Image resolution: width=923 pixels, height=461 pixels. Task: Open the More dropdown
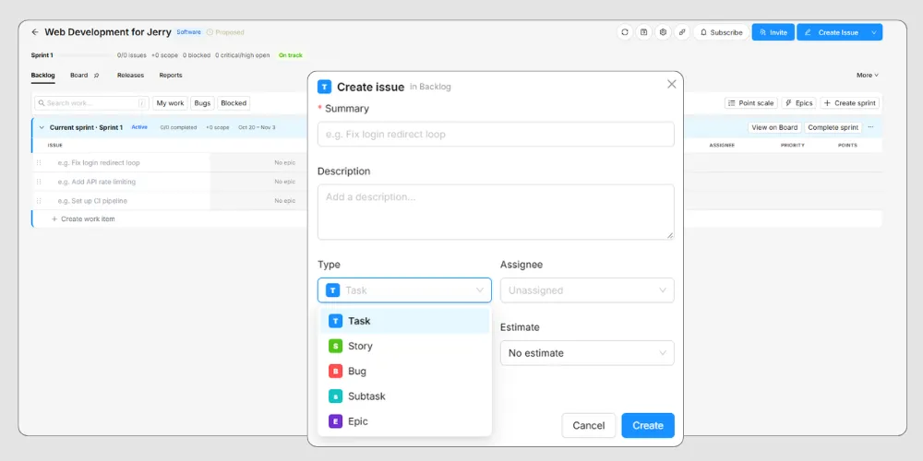(867, 76)
